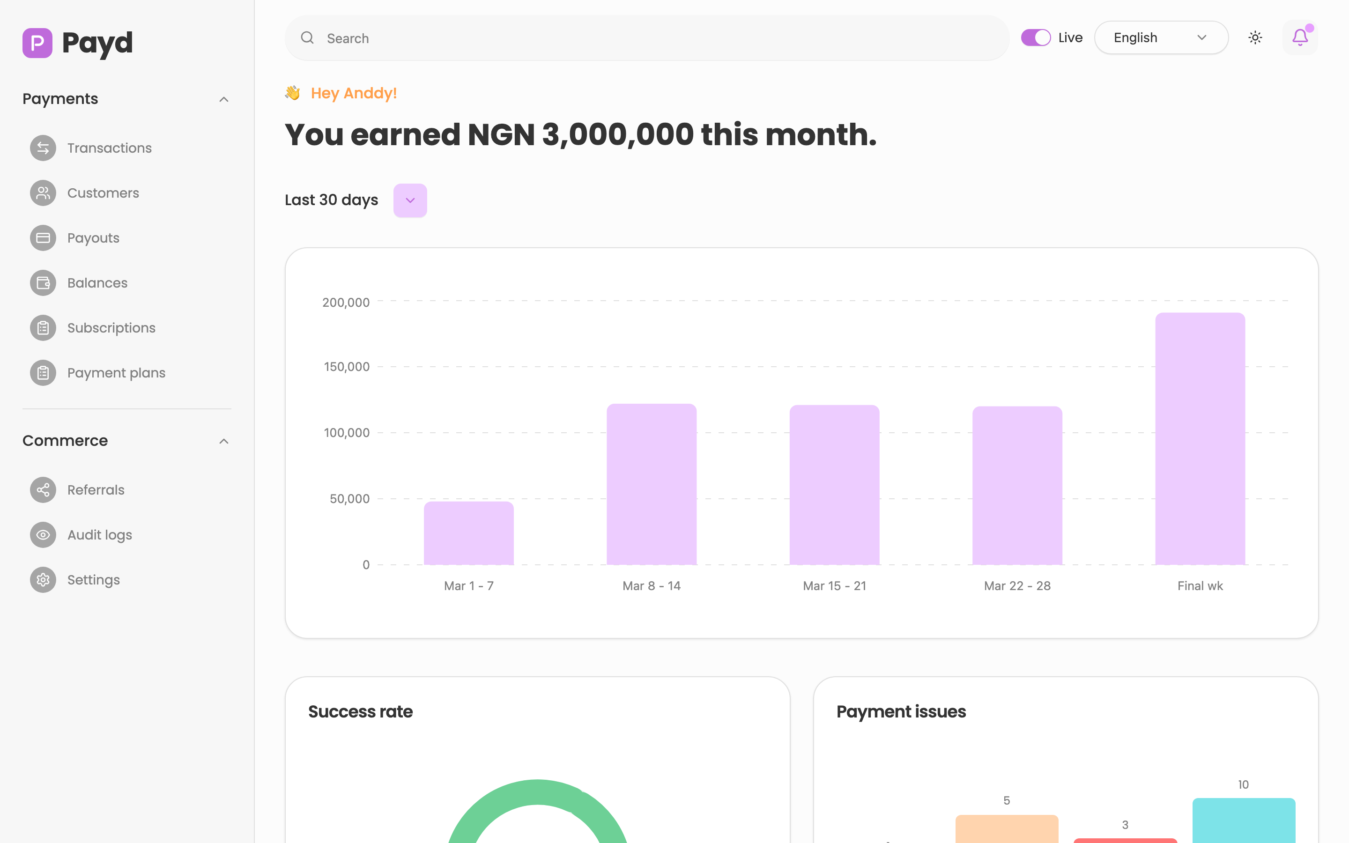
Task: Click the search magnifier icon
Action: (307, 37)
